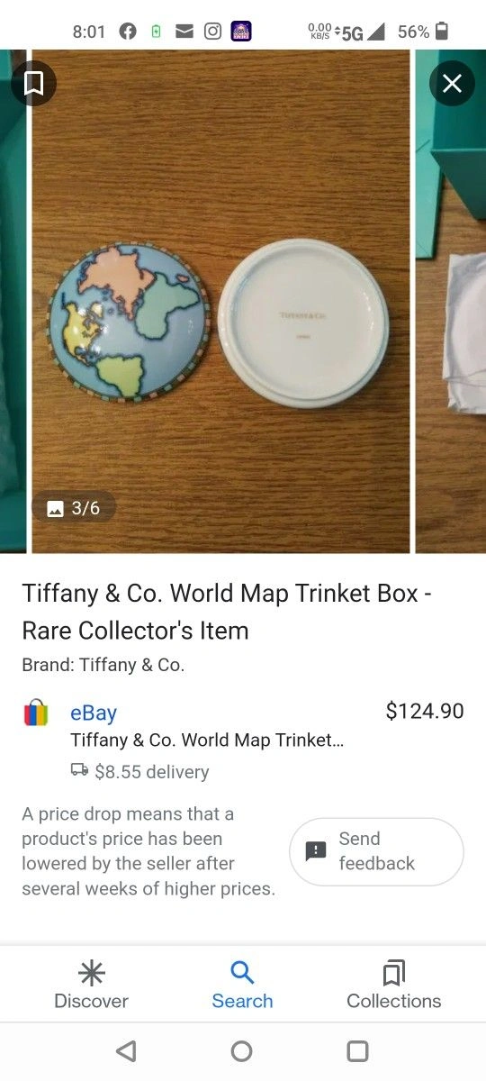Click the Send feedback button
The height and width of the screenshot is (1081, 486).
[x=376, y=851]
